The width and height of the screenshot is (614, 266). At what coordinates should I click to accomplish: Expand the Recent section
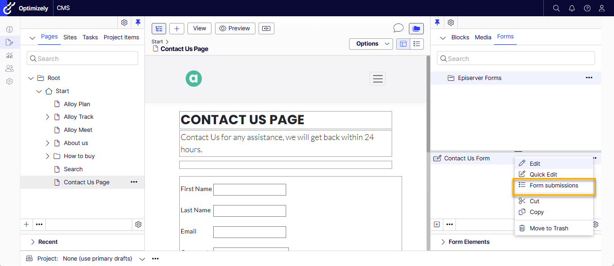33,242
